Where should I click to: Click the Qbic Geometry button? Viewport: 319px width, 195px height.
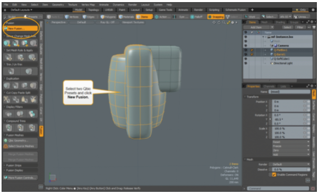coord(21,140)
